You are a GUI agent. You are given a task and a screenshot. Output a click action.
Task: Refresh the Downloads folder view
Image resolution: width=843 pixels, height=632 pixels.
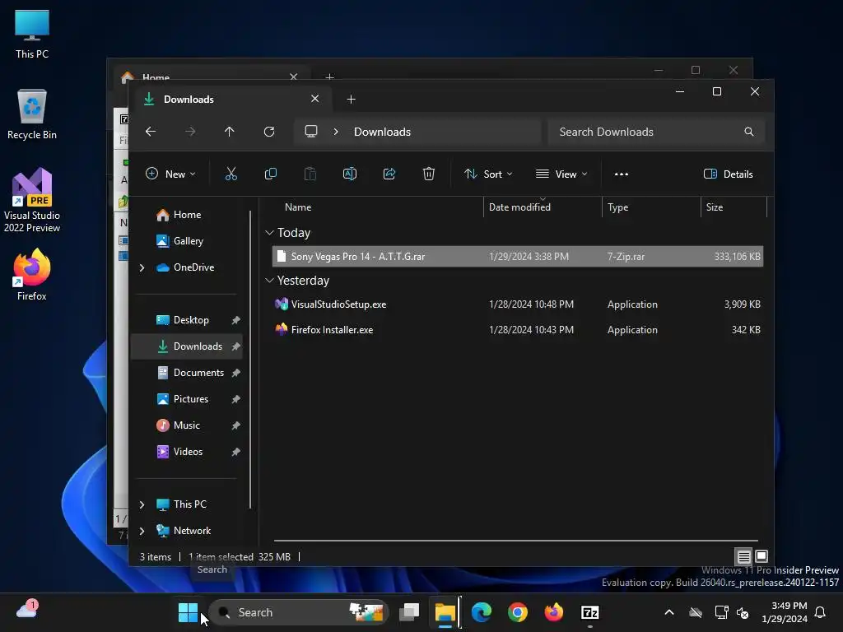(x=269, y=132)
